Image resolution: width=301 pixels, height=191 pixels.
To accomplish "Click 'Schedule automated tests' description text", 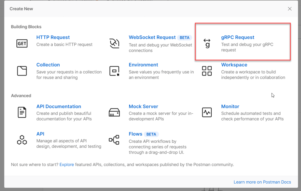I will point(252,116).
